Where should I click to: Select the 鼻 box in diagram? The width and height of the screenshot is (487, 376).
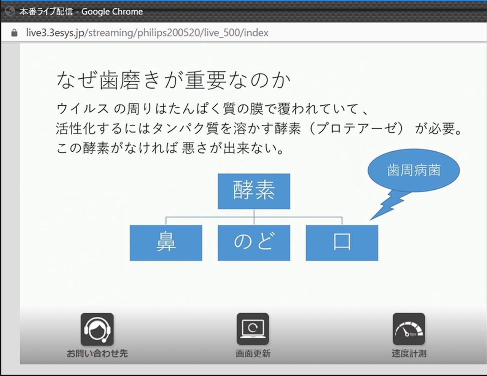[166, 243]
